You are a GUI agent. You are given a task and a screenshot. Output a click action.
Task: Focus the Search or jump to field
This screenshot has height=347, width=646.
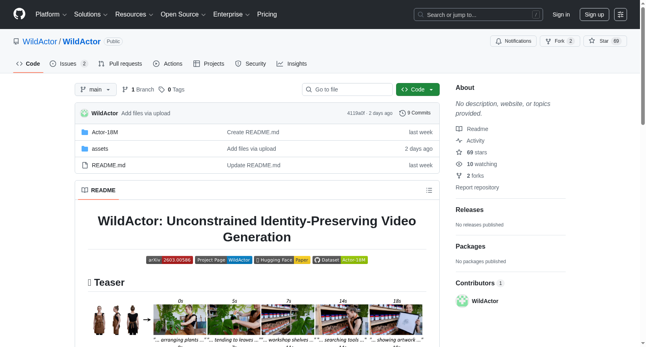click(x=478, y=15)
